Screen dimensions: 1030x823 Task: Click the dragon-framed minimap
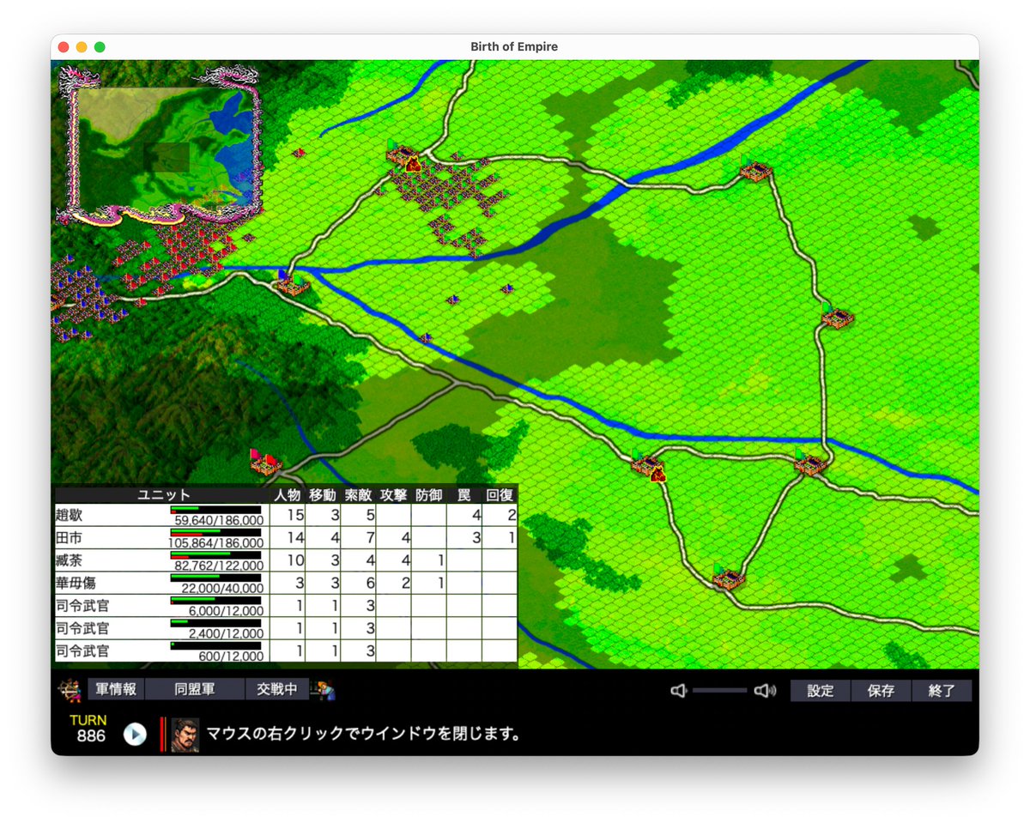point(161,146)
